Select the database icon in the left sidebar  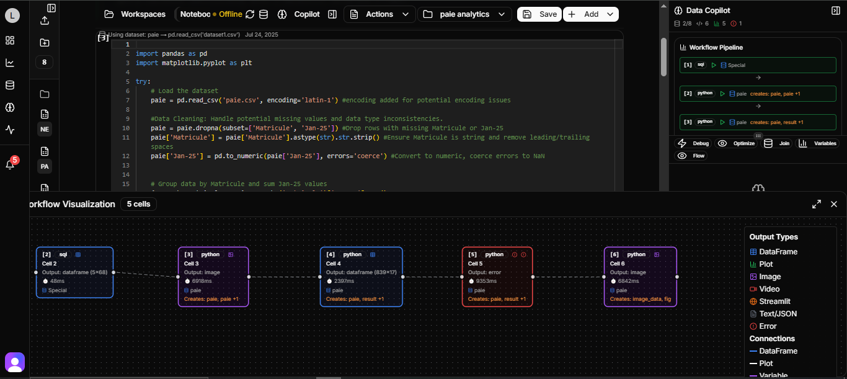click(9, 85)
